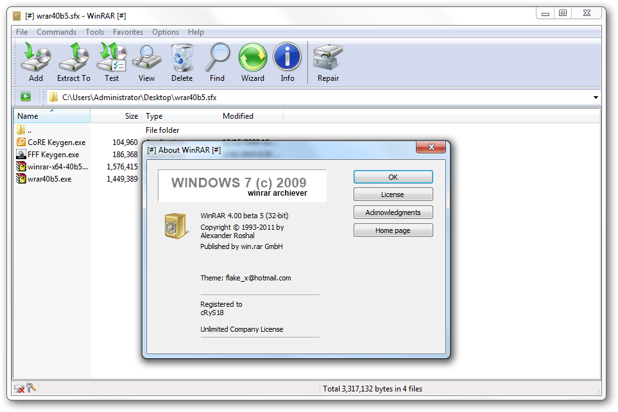This screenshot has height=412, width=618.
Task: Show archive Info
Action: click(288, 58)
